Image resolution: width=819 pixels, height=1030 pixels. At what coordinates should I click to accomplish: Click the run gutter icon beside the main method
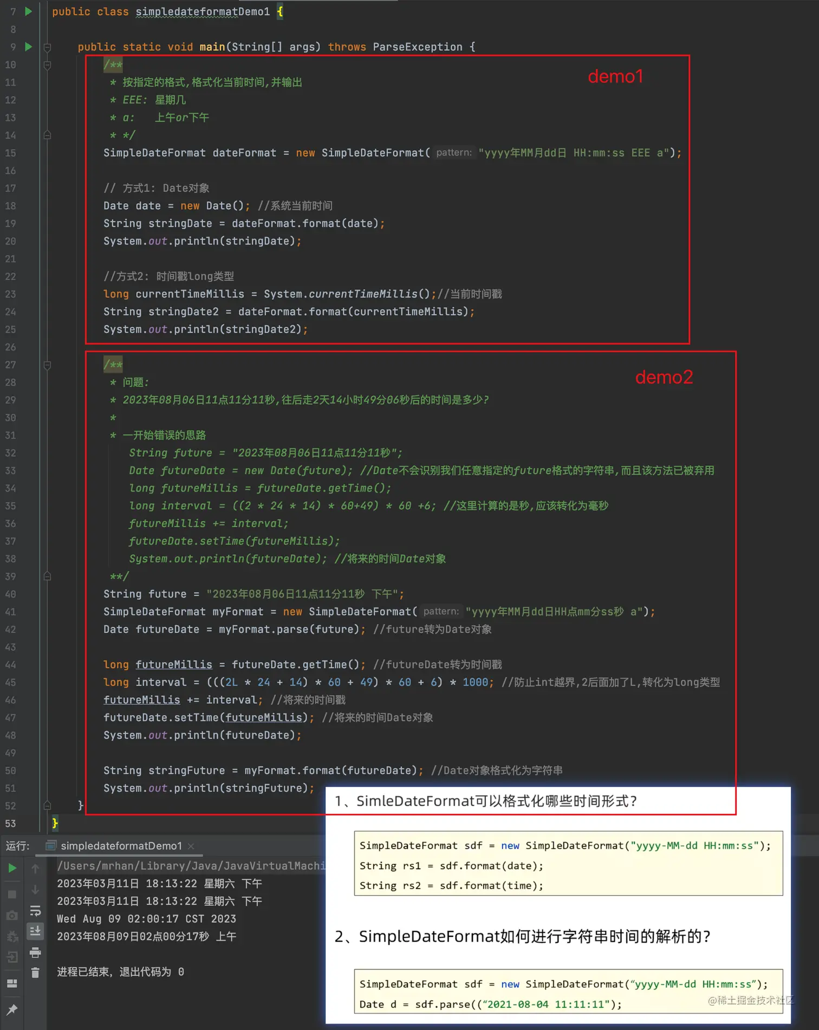(x=28, y=47)
